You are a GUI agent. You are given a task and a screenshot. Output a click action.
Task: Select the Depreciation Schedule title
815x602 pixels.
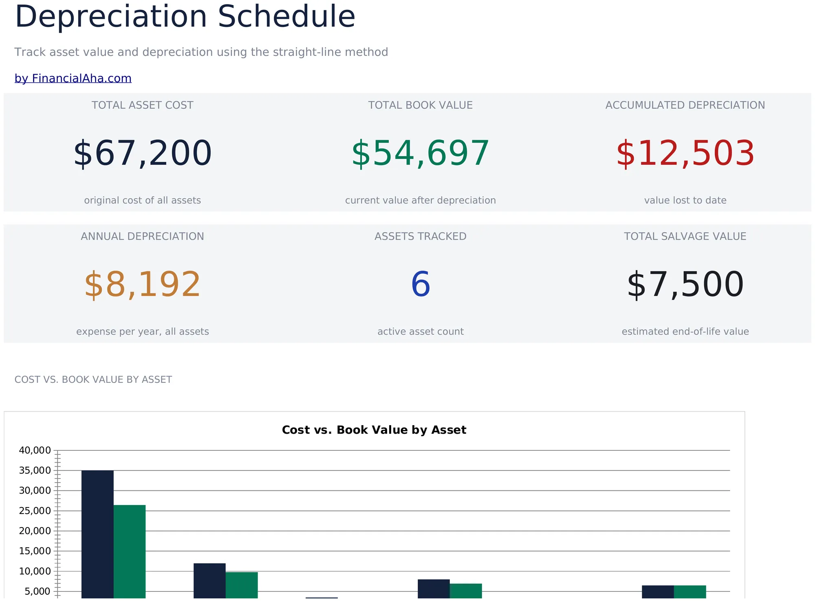pyautogui.click(x=185, y=17)
